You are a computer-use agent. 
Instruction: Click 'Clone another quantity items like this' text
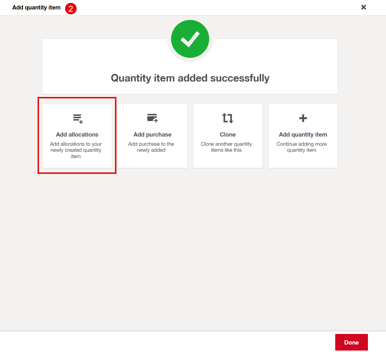[226, 147]
